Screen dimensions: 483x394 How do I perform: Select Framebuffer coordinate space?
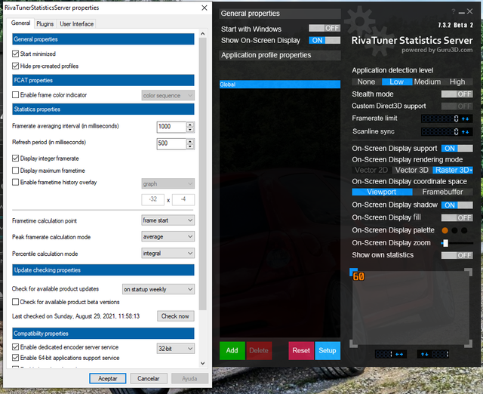[x=443, y=192]
